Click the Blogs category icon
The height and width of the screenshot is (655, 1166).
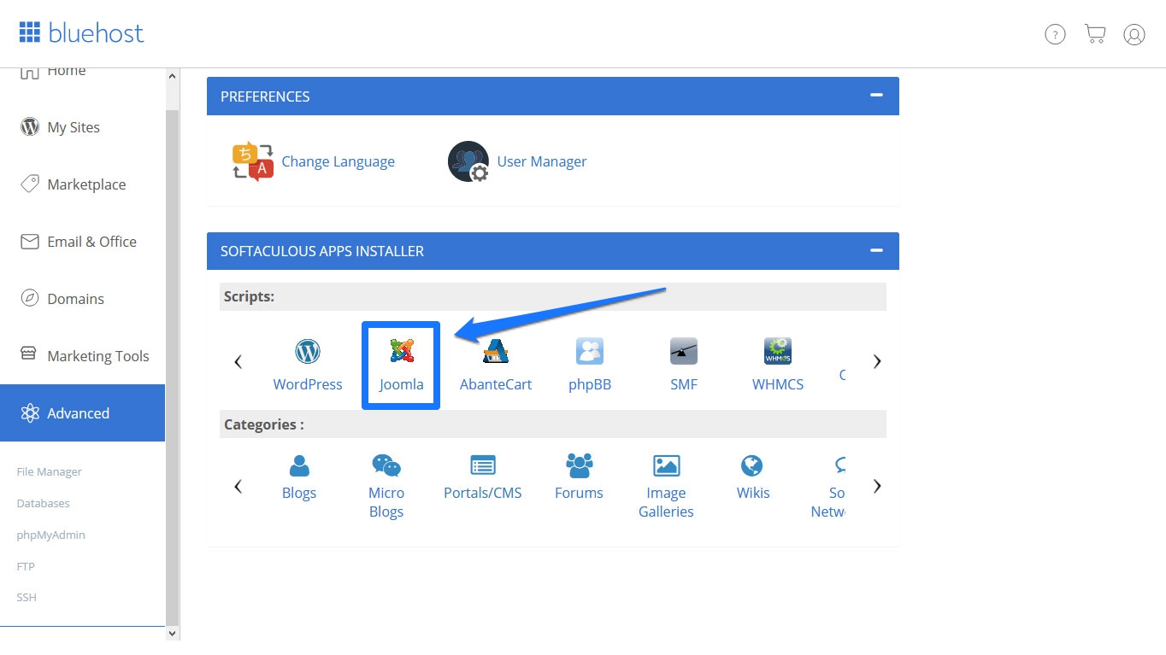(x=299, y=465)
